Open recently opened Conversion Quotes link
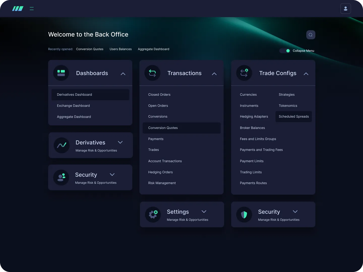The image size is (363, 272). coord(90,49)
